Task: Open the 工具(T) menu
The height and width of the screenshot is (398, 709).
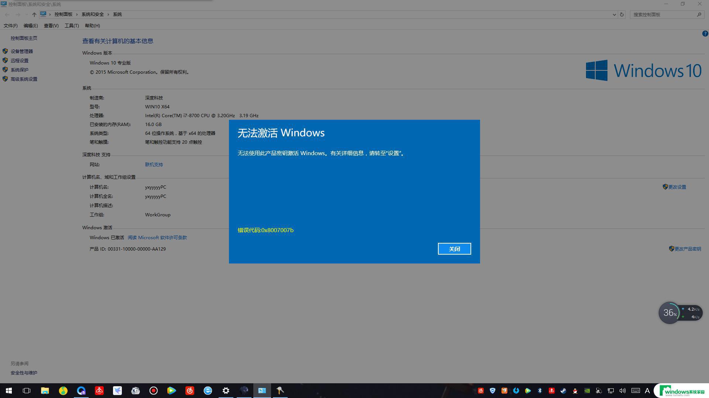Action: coord(72,26)
